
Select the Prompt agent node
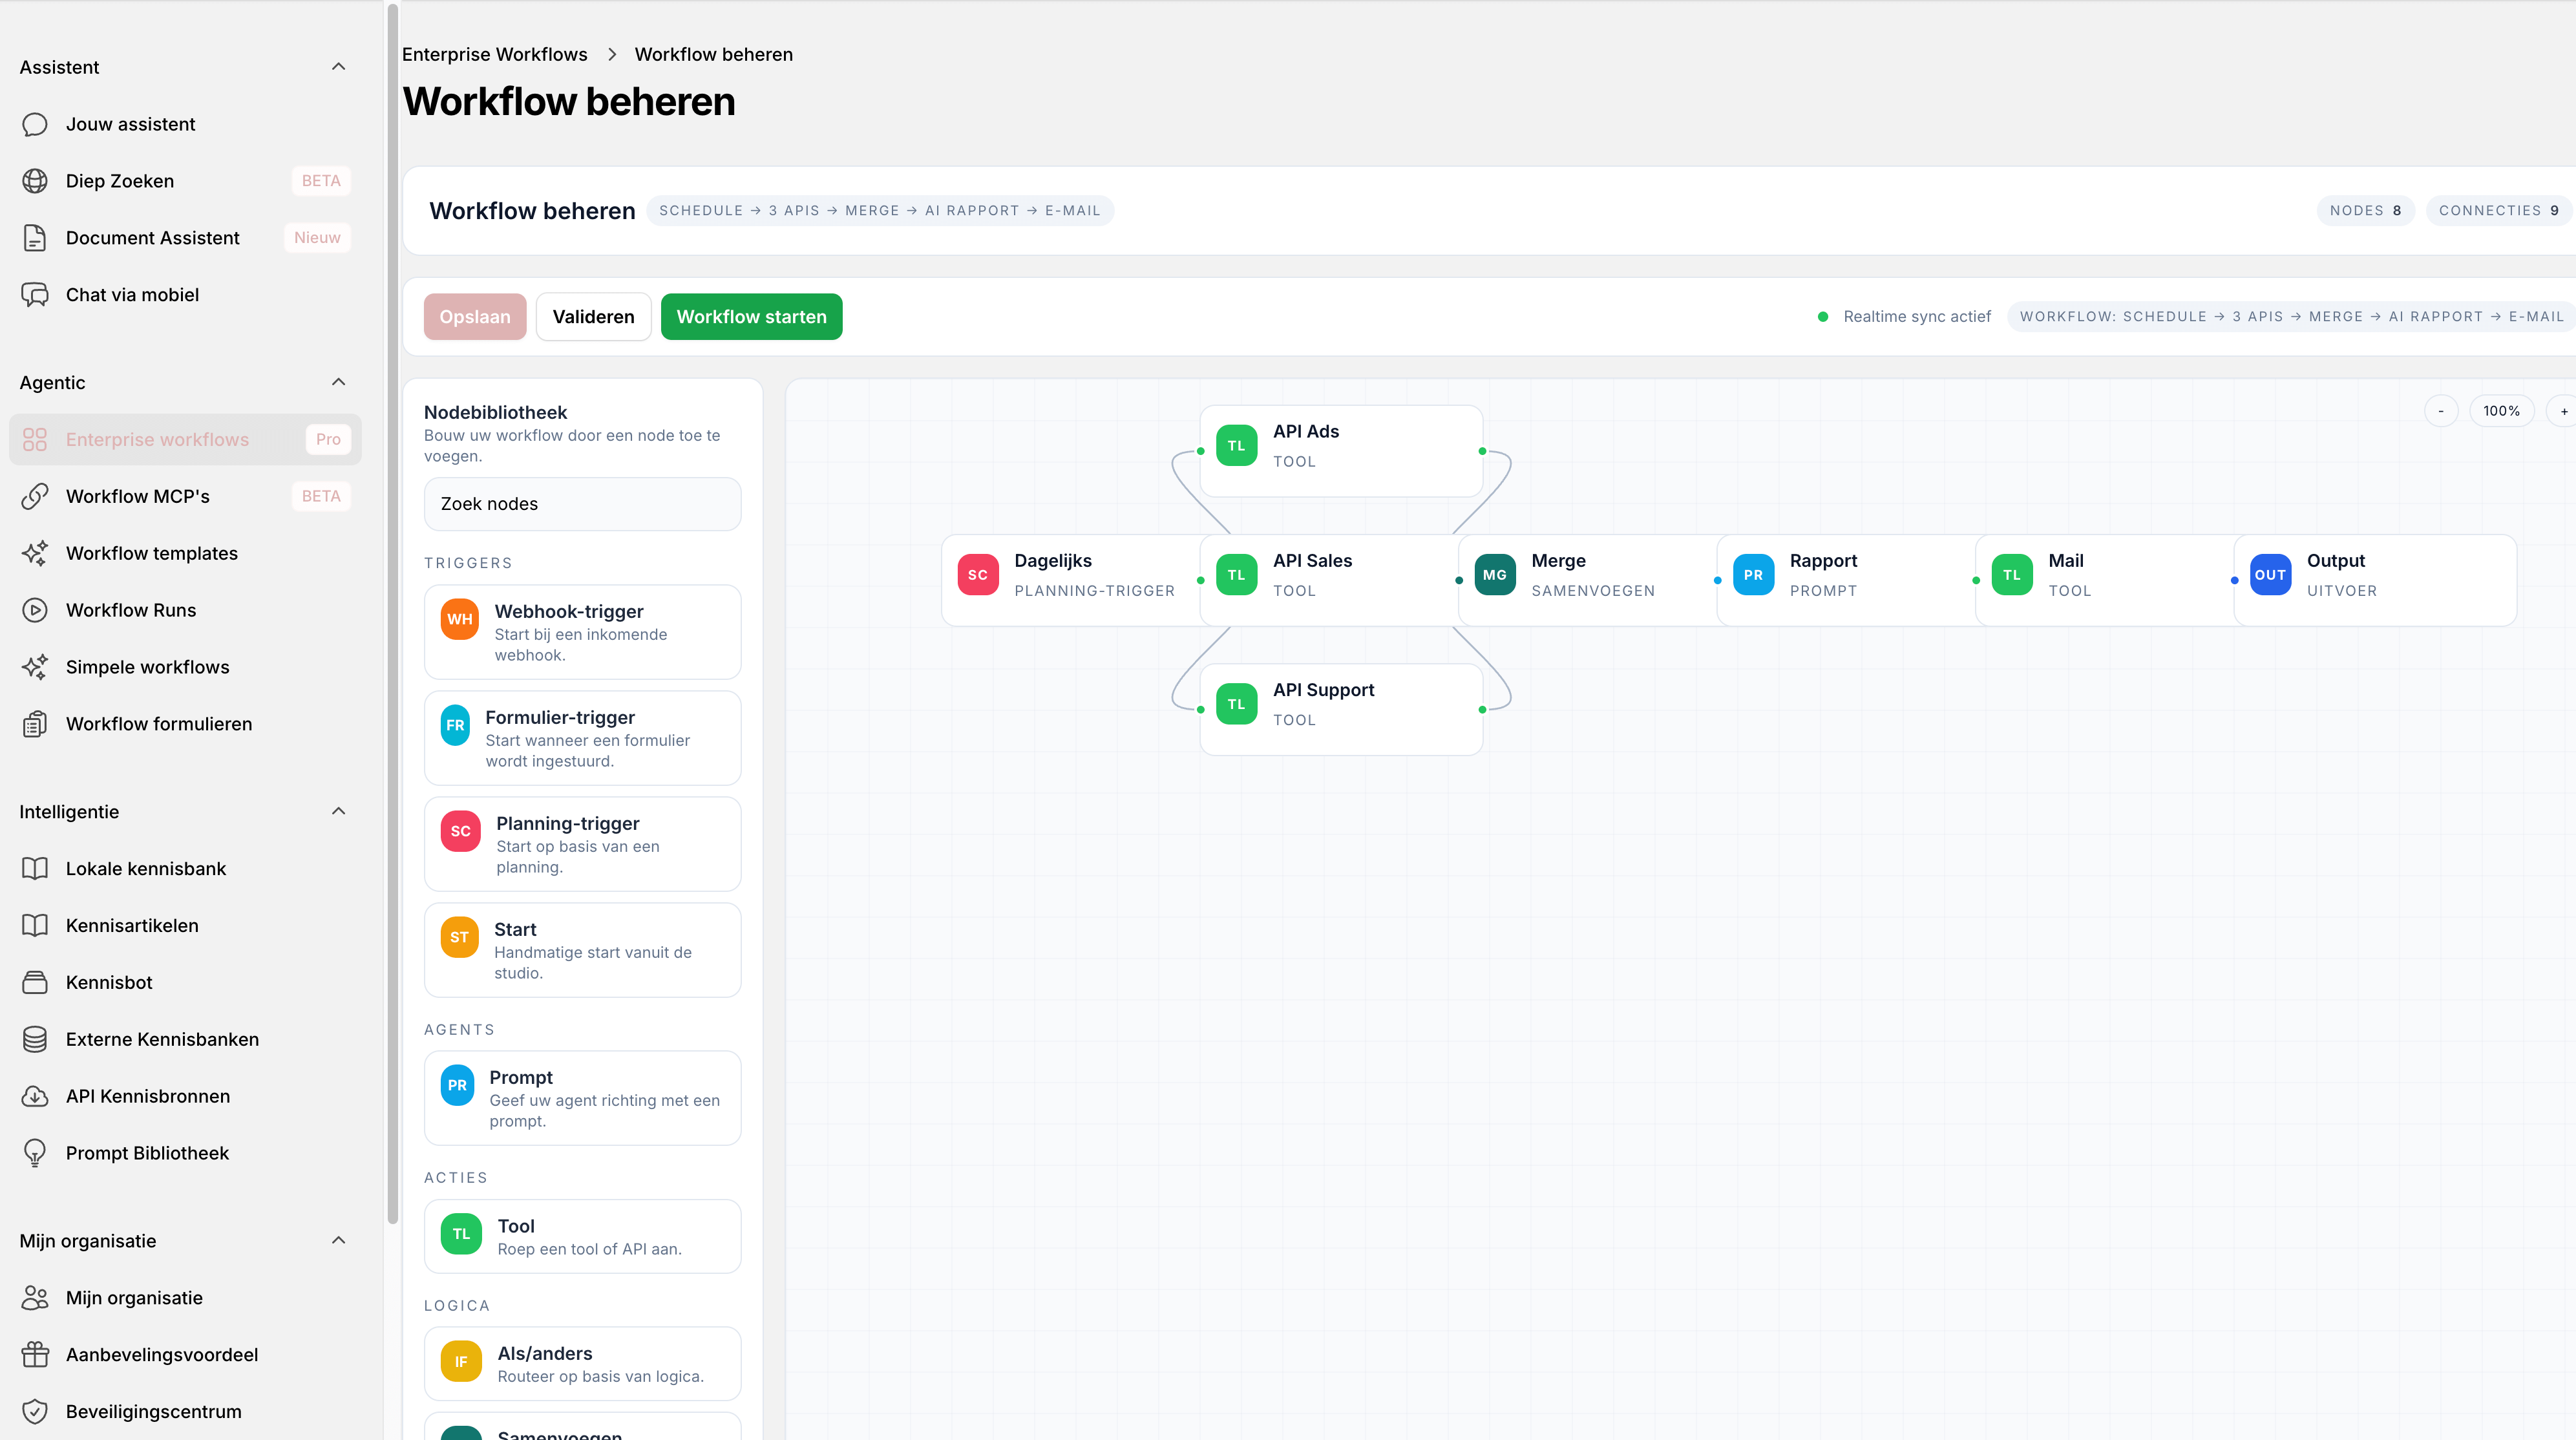[582, 1098]
